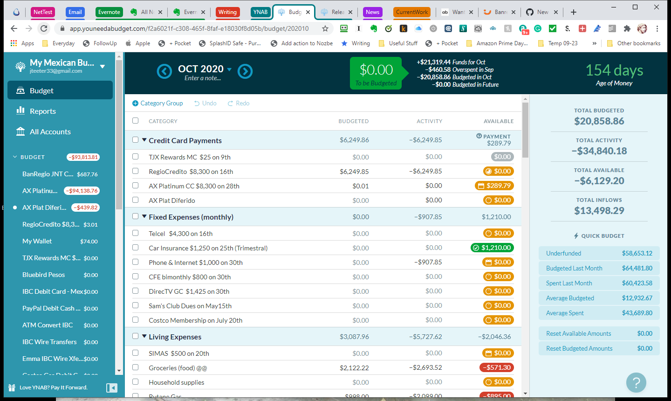Screen dimensions: 671x401
Task: Open Reports from the left sidebar
Action: (x=41, y=111)
